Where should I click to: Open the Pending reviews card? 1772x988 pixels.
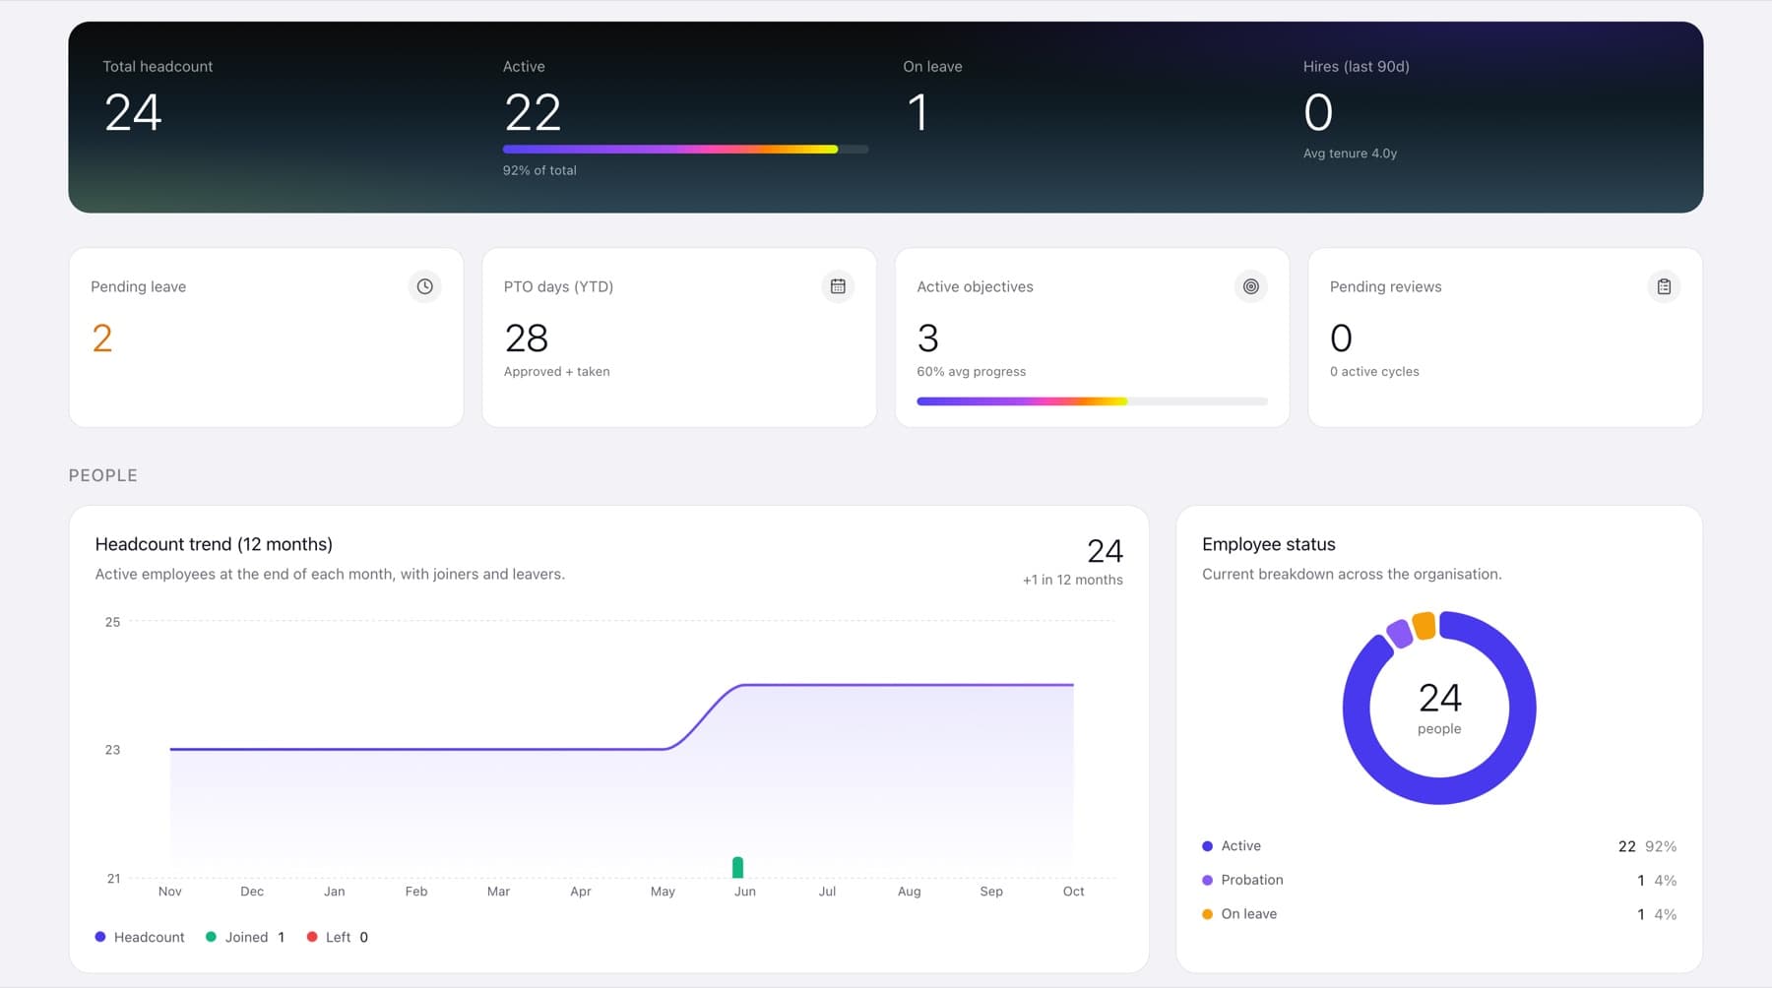1505,338
